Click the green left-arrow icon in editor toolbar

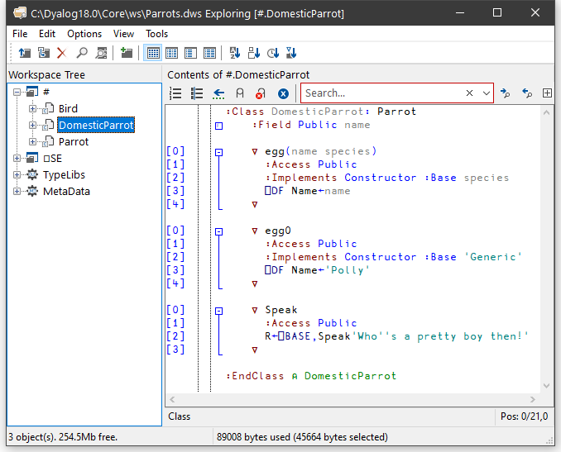coord(218,94)
